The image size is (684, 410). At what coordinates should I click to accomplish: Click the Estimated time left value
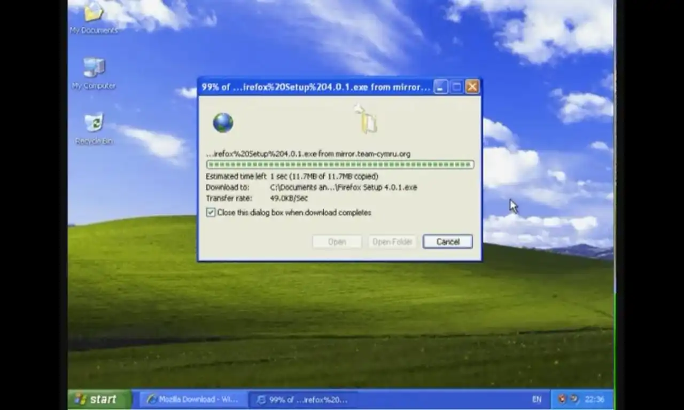pos(324,176)
